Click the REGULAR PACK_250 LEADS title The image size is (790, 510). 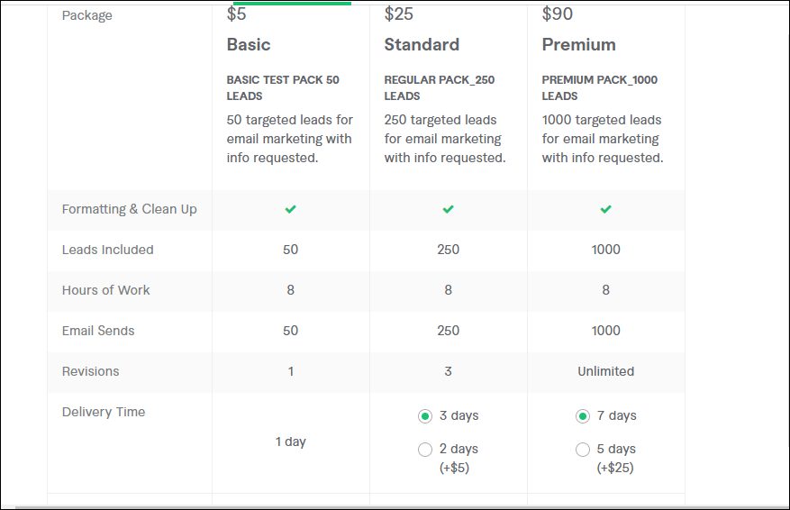(x=439, y=87)
